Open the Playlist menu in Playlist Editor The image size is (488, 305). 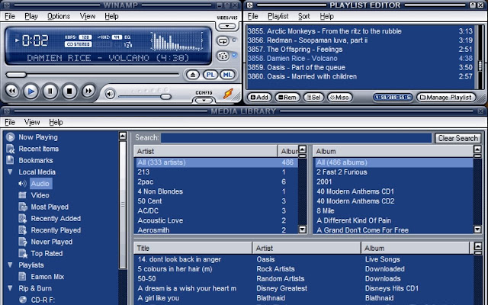(x=278, y=16)
